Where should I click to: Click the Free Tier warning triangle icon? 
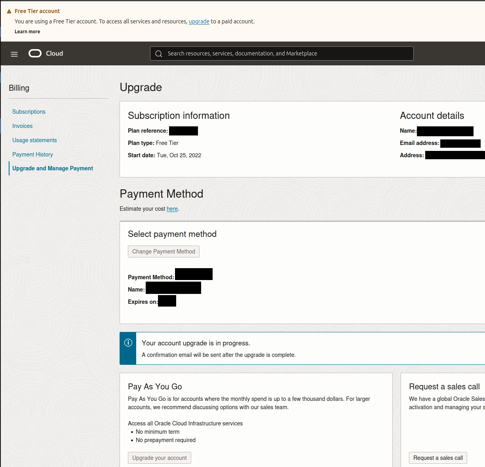pos(8,11)
